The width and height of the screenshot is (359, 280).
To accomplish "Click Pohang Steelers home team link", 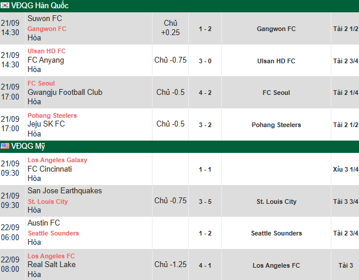I will (52, 115).
